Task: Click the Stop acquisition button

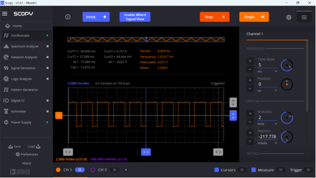Action: click(x=214, y=17)
